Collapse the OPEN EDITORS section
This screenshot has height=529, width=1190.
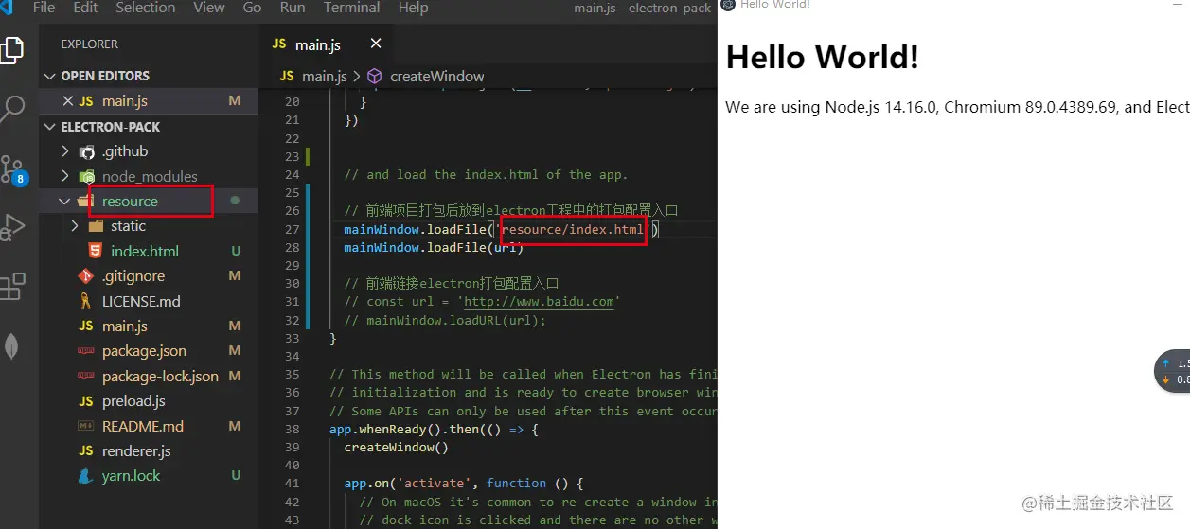[x=50, y=76]
